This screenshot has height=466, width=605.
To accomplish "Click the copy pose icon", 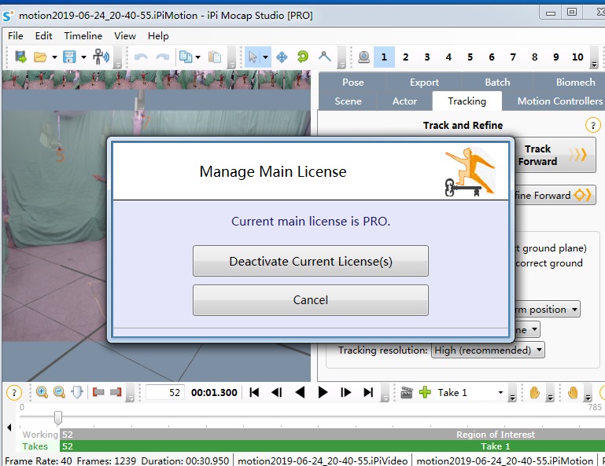I will point(186,57).
